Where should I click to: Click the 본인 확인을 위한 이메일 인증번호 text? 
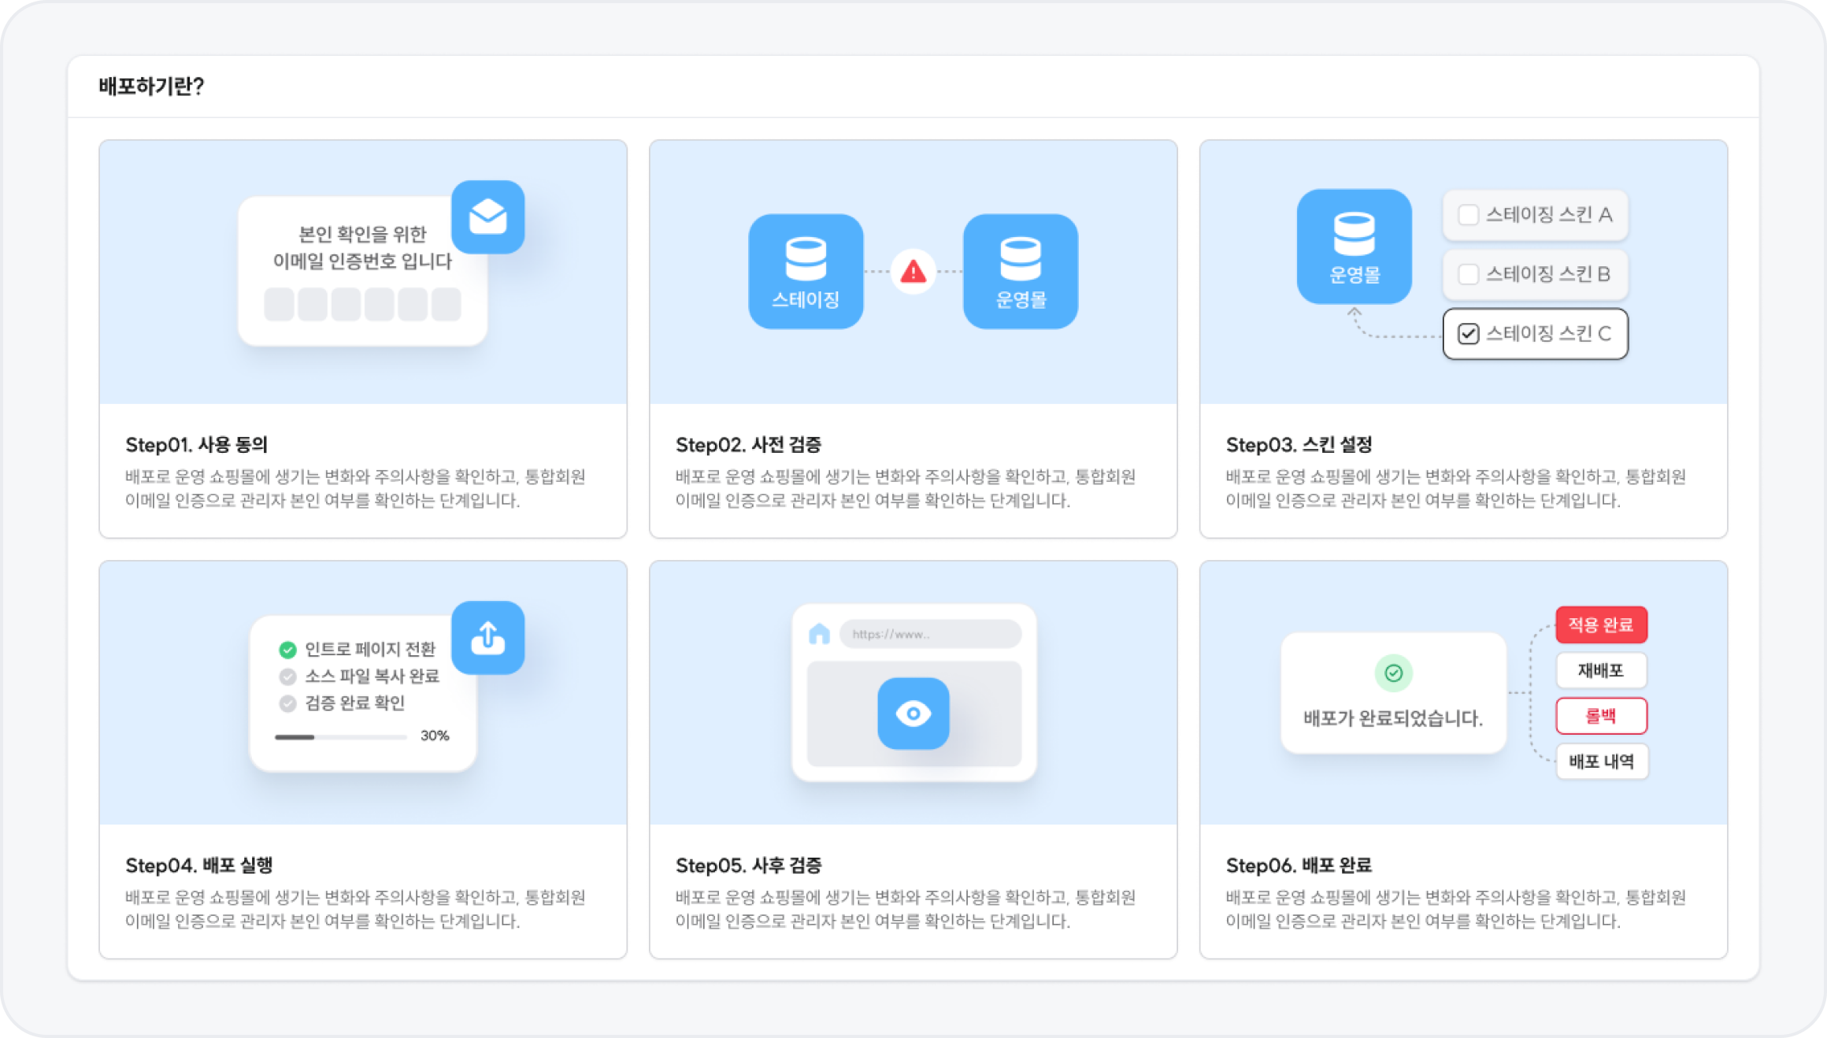(362, 247)
